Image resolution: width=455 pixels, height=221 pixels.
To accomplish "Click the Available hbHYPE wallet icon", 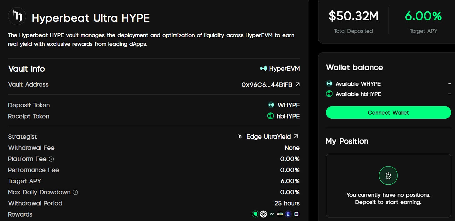I will [329, 94].
